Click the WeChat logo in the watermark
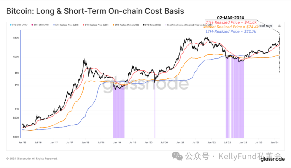Viewport: 291px width, 168px height. coord(179,156)
